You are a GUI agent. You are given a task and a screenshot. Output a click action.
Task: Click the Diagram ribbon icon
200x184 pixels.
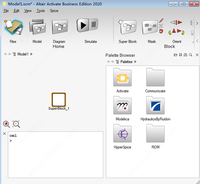60,27
